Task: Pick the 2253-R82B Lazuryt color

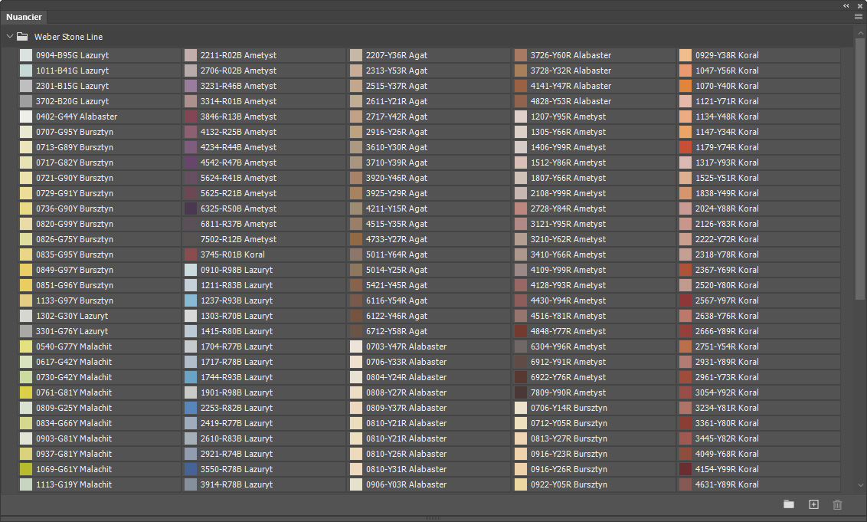Action: tap(263, 408)
